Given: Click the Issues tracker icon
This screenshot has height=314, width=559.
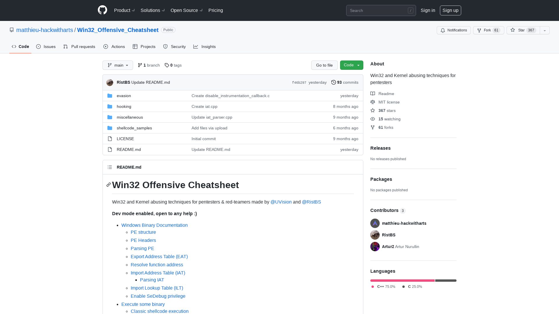Looking at the screenshot, I should point(38,47).
